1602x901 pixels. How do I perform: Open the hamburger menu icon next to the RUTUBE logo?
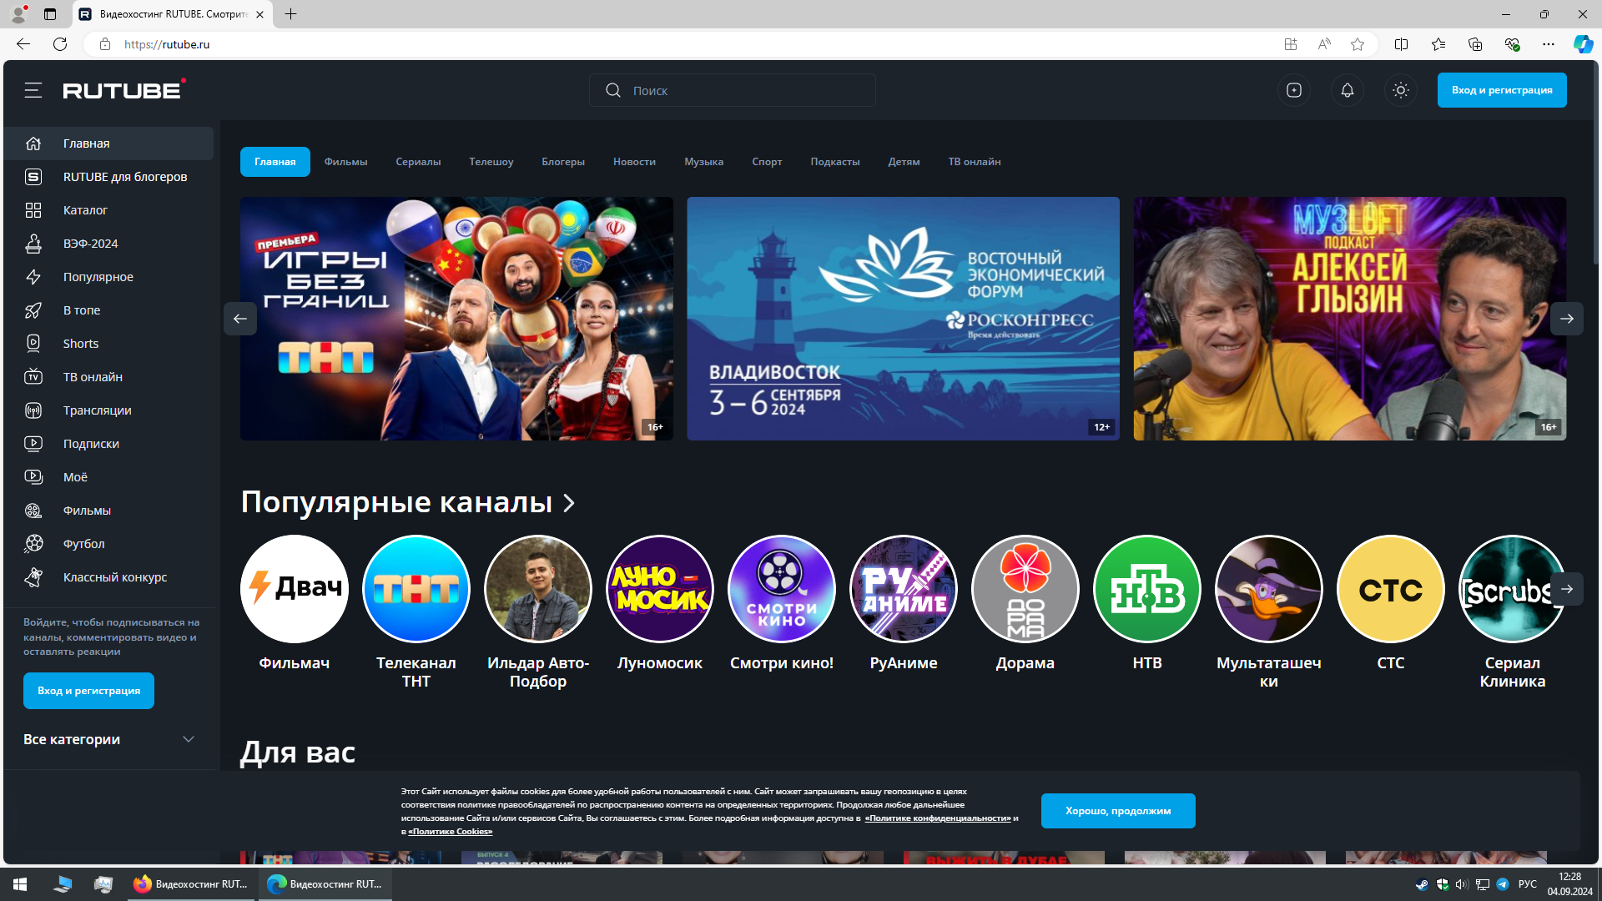[x=33, y=90]
